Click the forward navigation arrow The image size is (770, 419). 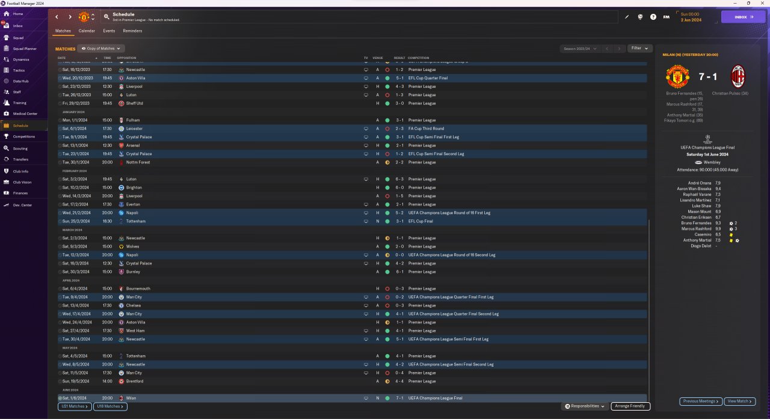(70, 17)
